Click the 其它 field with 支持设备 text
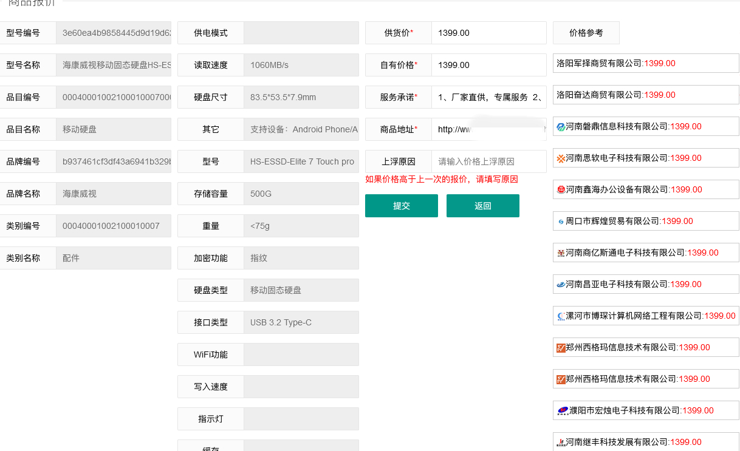 click(x=301, y=129)
